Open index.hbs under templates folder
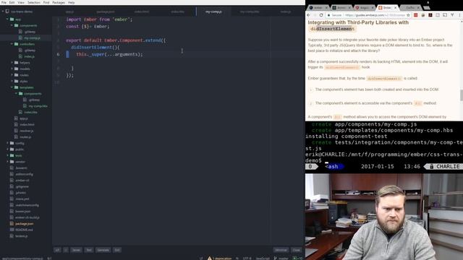The image size is (463, 260). 30,112
